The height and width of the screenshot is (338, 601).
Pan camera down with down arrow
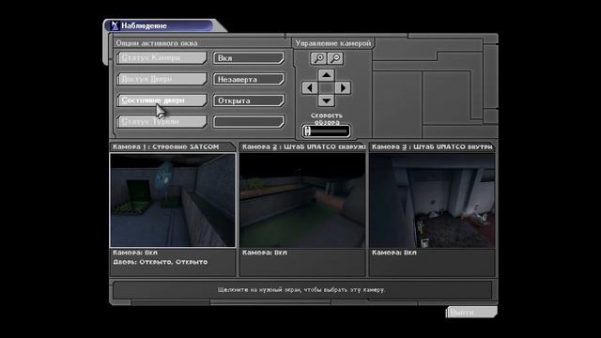(326, 100)
